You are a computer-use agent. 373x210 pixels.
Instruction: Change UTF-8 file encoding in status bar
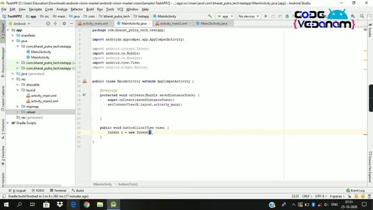321,196
